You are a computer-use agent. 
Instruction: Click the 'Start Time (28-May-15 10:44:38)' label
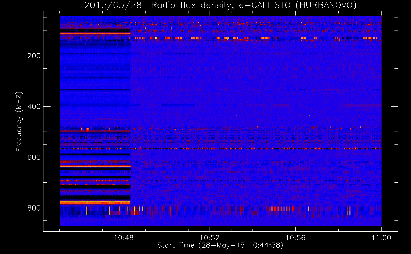220,245
